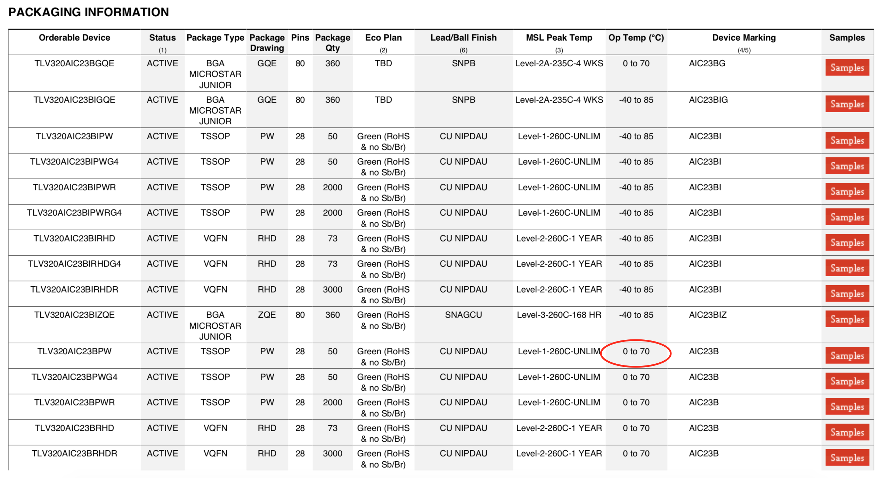Click Samples button for TLV320AIC23BIPWR
880x478 pixels.
(847, 191)
